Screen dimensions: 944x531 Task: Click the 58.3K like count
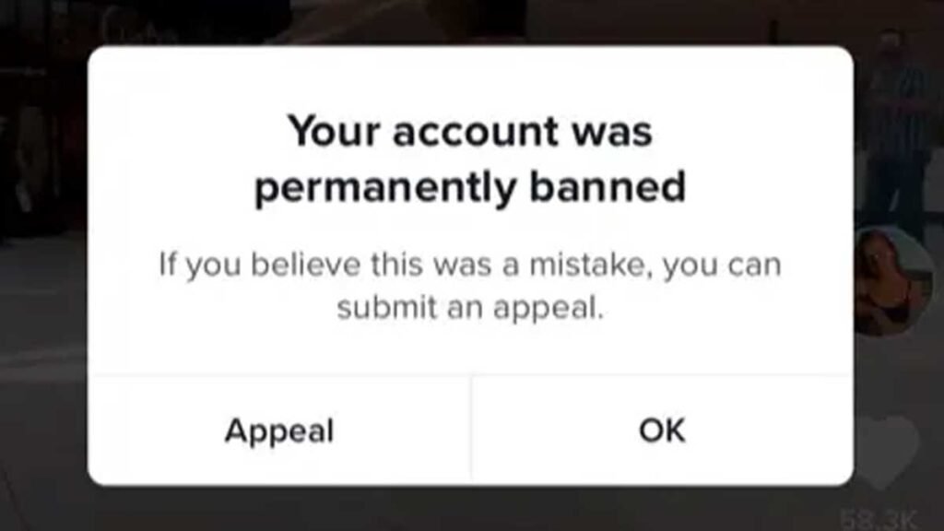click(879, 520)
